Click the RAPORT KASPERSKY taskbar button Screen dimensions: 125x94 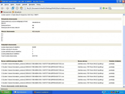point(42,92)
